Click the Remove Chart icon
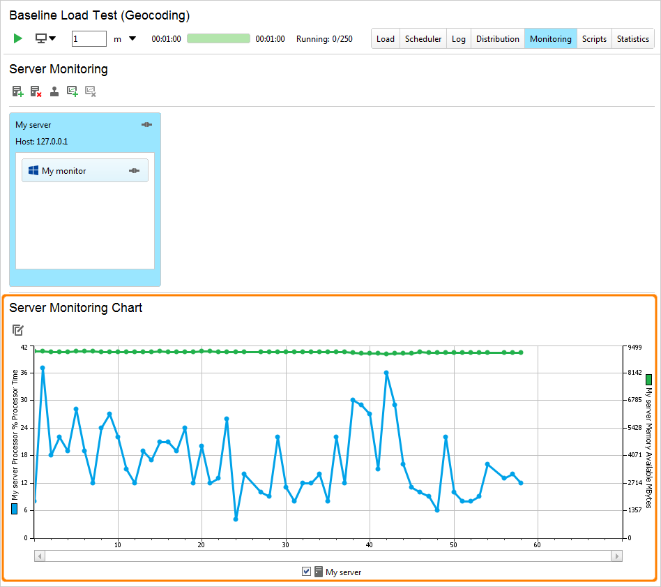 (90, 91)
